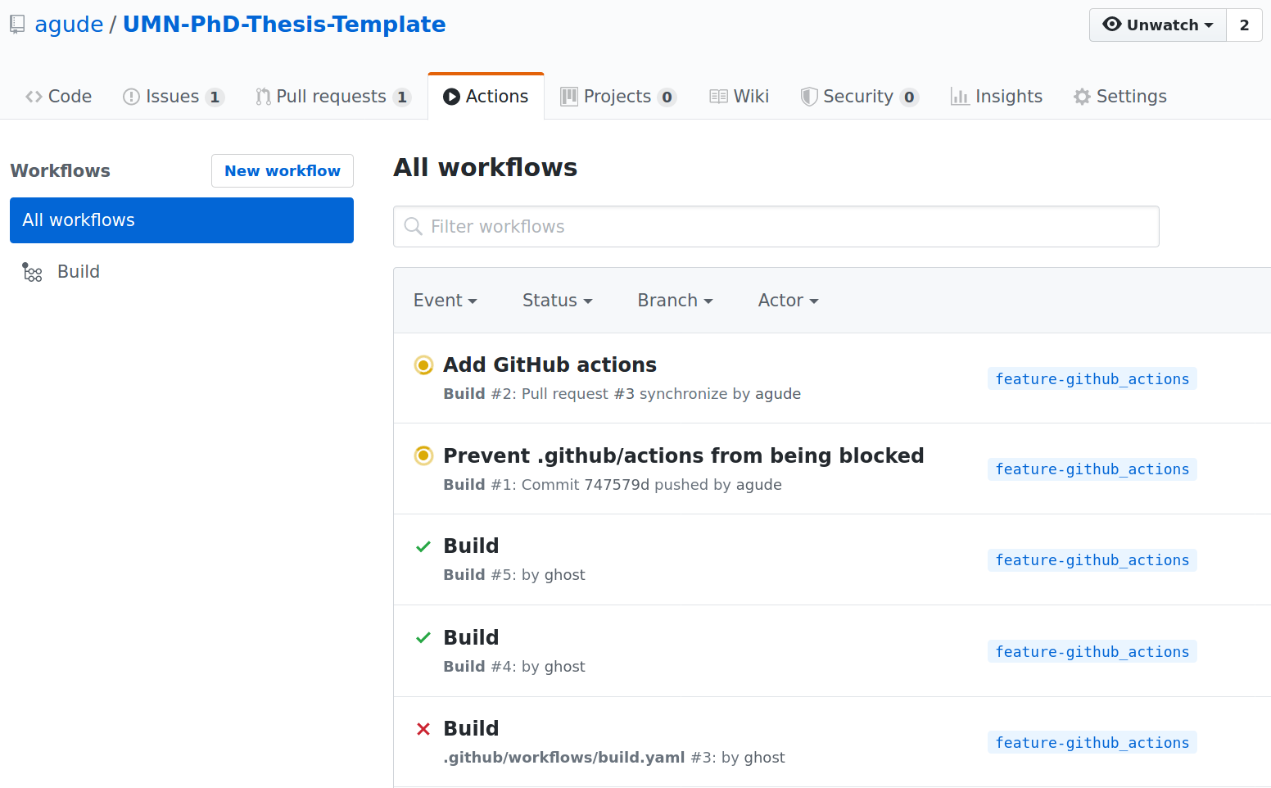Expand the Actor filter dropdown
This screenshot has height=788, width=1271.
[x=789, y=301]
